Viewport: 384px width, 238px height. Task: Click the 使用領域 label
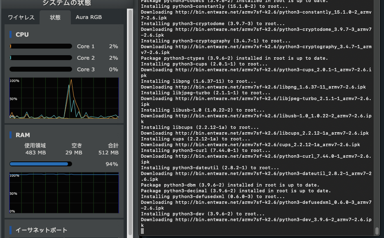[35, 145]
